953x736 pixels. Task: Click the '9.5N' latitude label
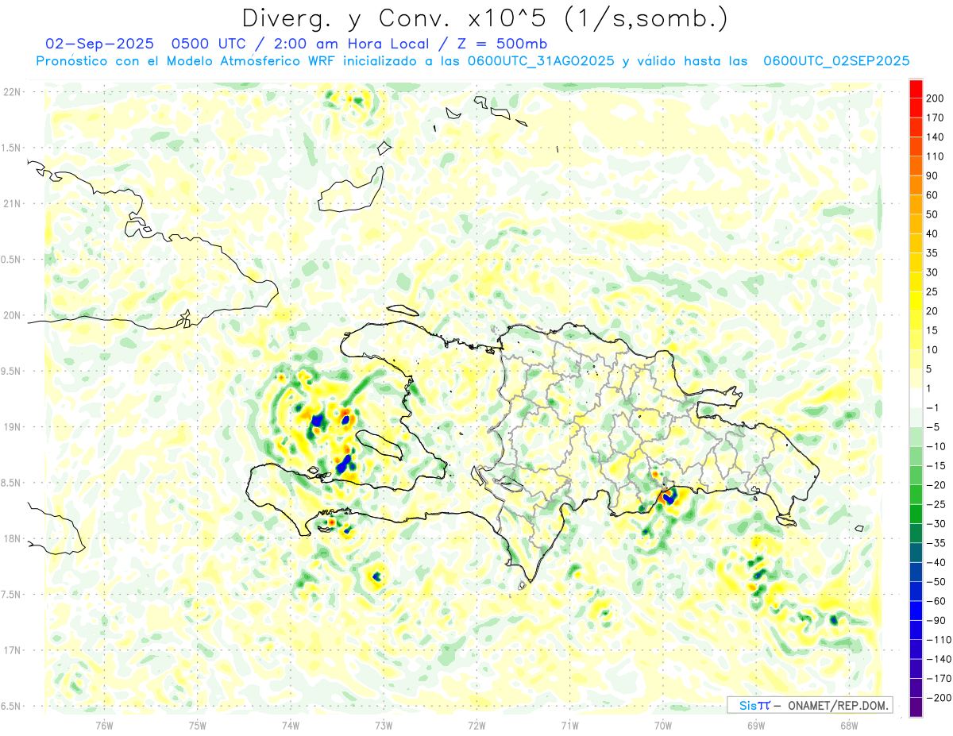[x=11, y=371]
